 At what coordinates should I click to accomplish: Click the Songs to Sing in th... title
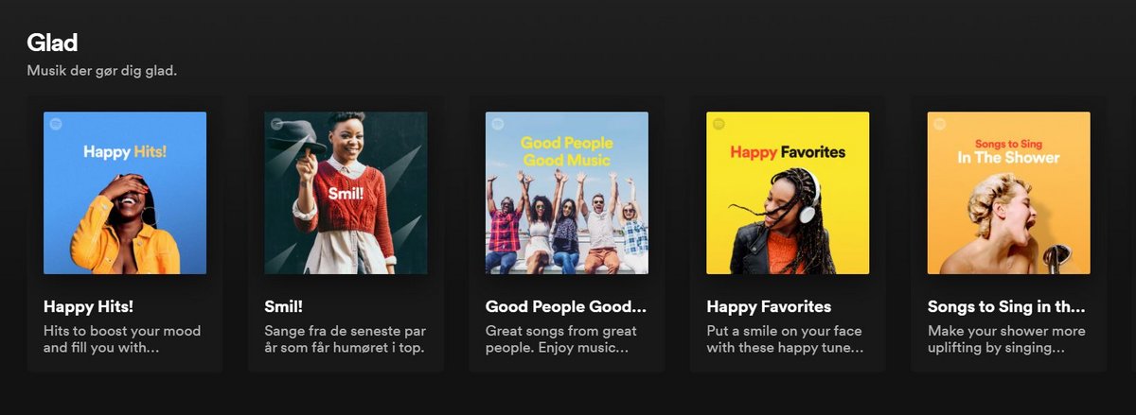tap(1006, 306)
